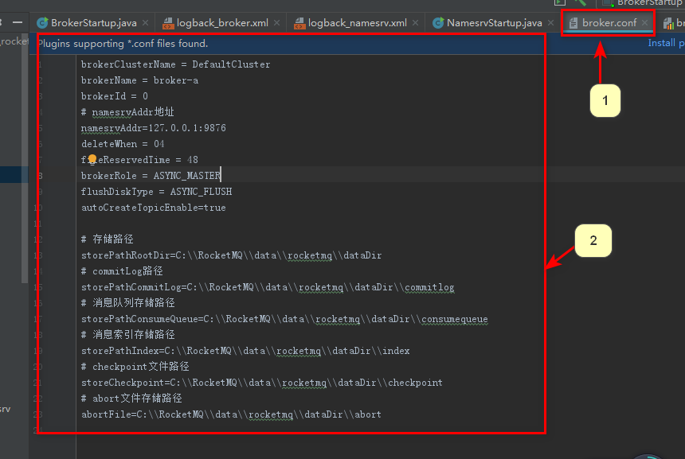Click the namesrvAddr=127.0.0.1:9876 line

[154, 128]
